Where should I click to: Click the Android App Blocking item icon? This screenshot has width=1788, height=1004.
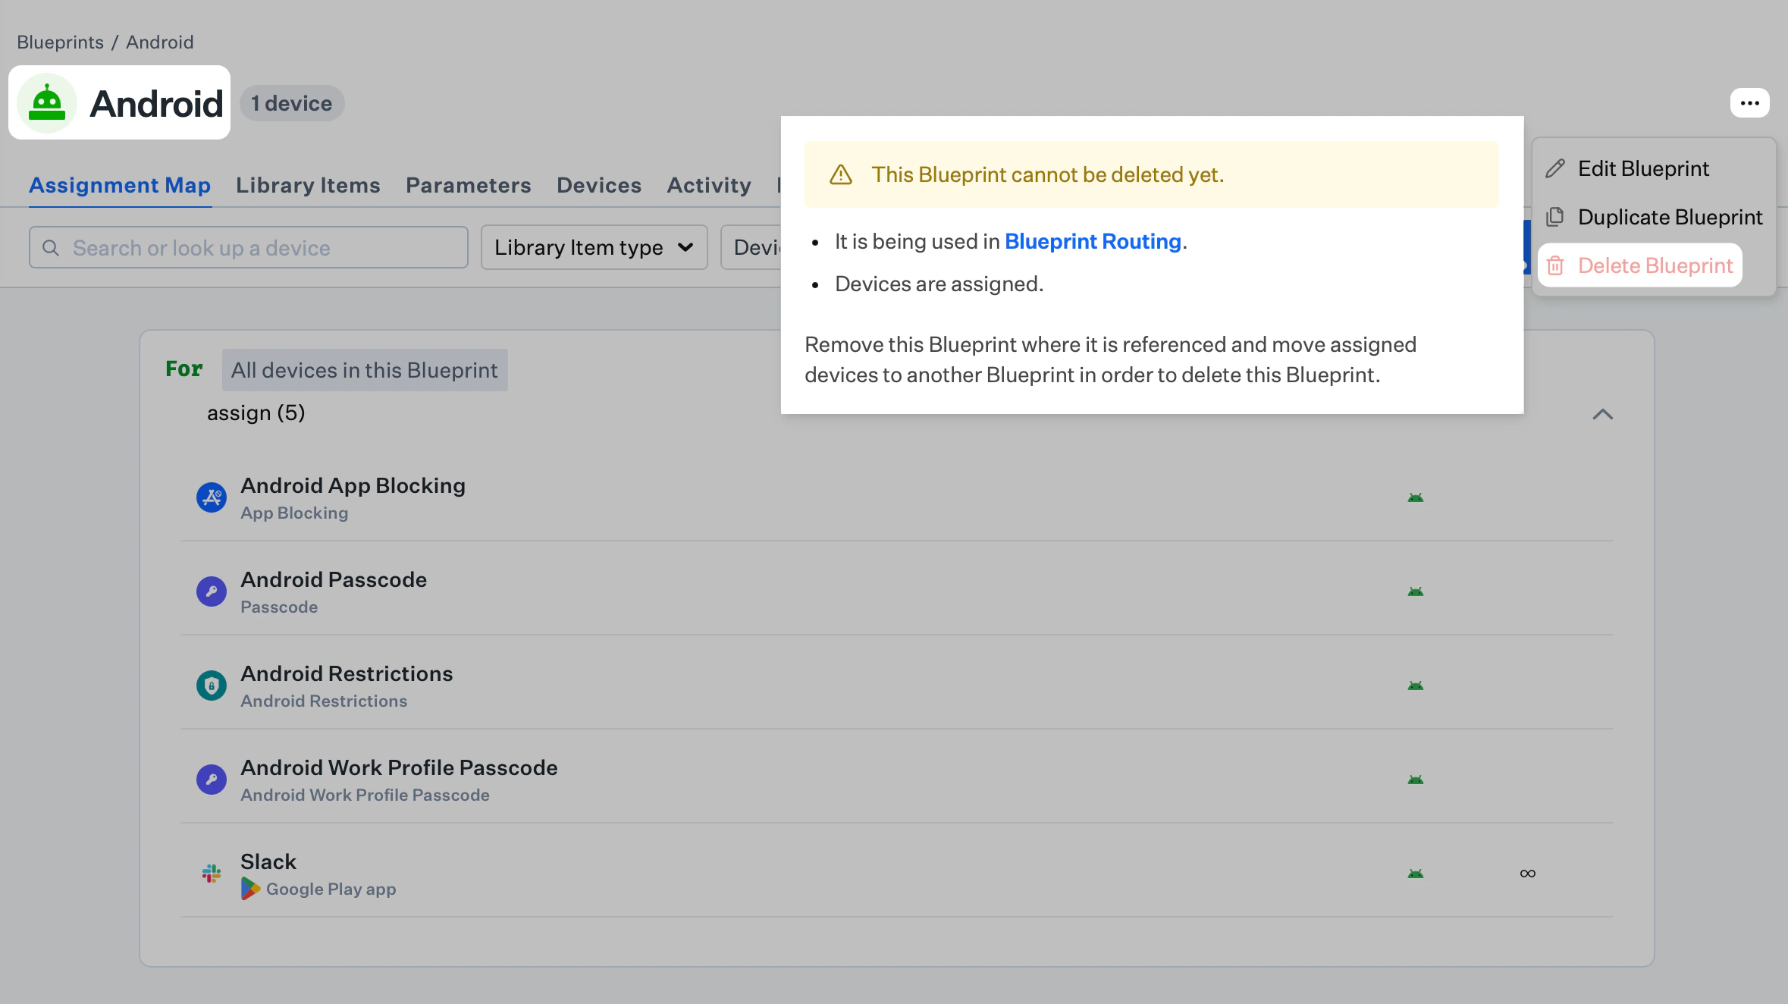212,497
